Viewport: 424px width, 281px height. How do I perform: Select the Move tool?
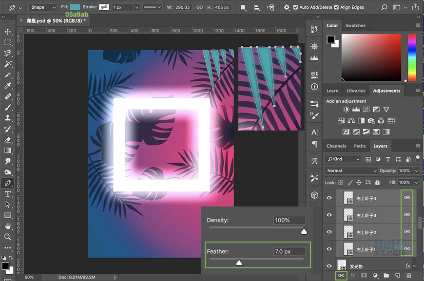[x=8, y=32]
